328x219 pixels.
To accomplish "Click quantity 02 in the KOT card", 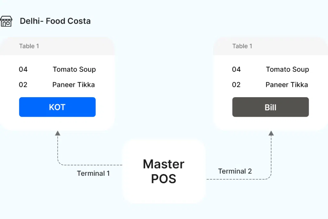I will (x=23, y=85).
